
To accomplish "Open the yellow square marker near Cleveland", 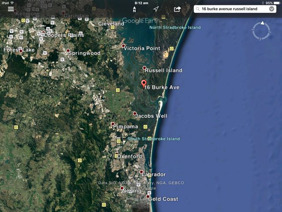I will [x=113, y=27].
